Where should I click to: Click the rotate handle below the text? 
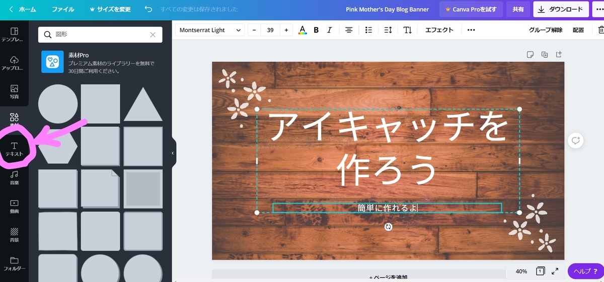coord(388,227)
